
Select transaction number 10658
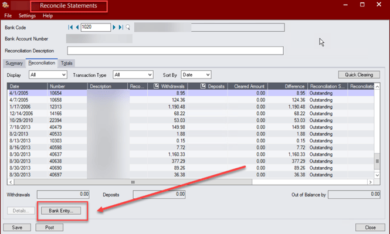(56, 100)
